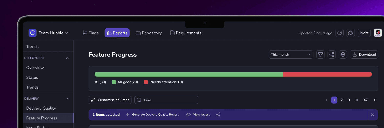This screenshot has height=128, width=384.
Task: Open Status in the sidebar
Action: click(32, 77)
